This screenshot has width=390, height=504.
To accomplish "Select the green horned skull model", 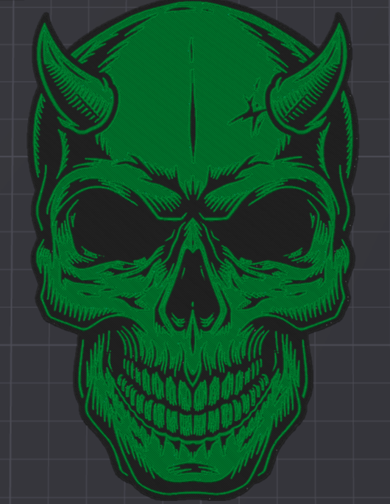I will [193, 251].
